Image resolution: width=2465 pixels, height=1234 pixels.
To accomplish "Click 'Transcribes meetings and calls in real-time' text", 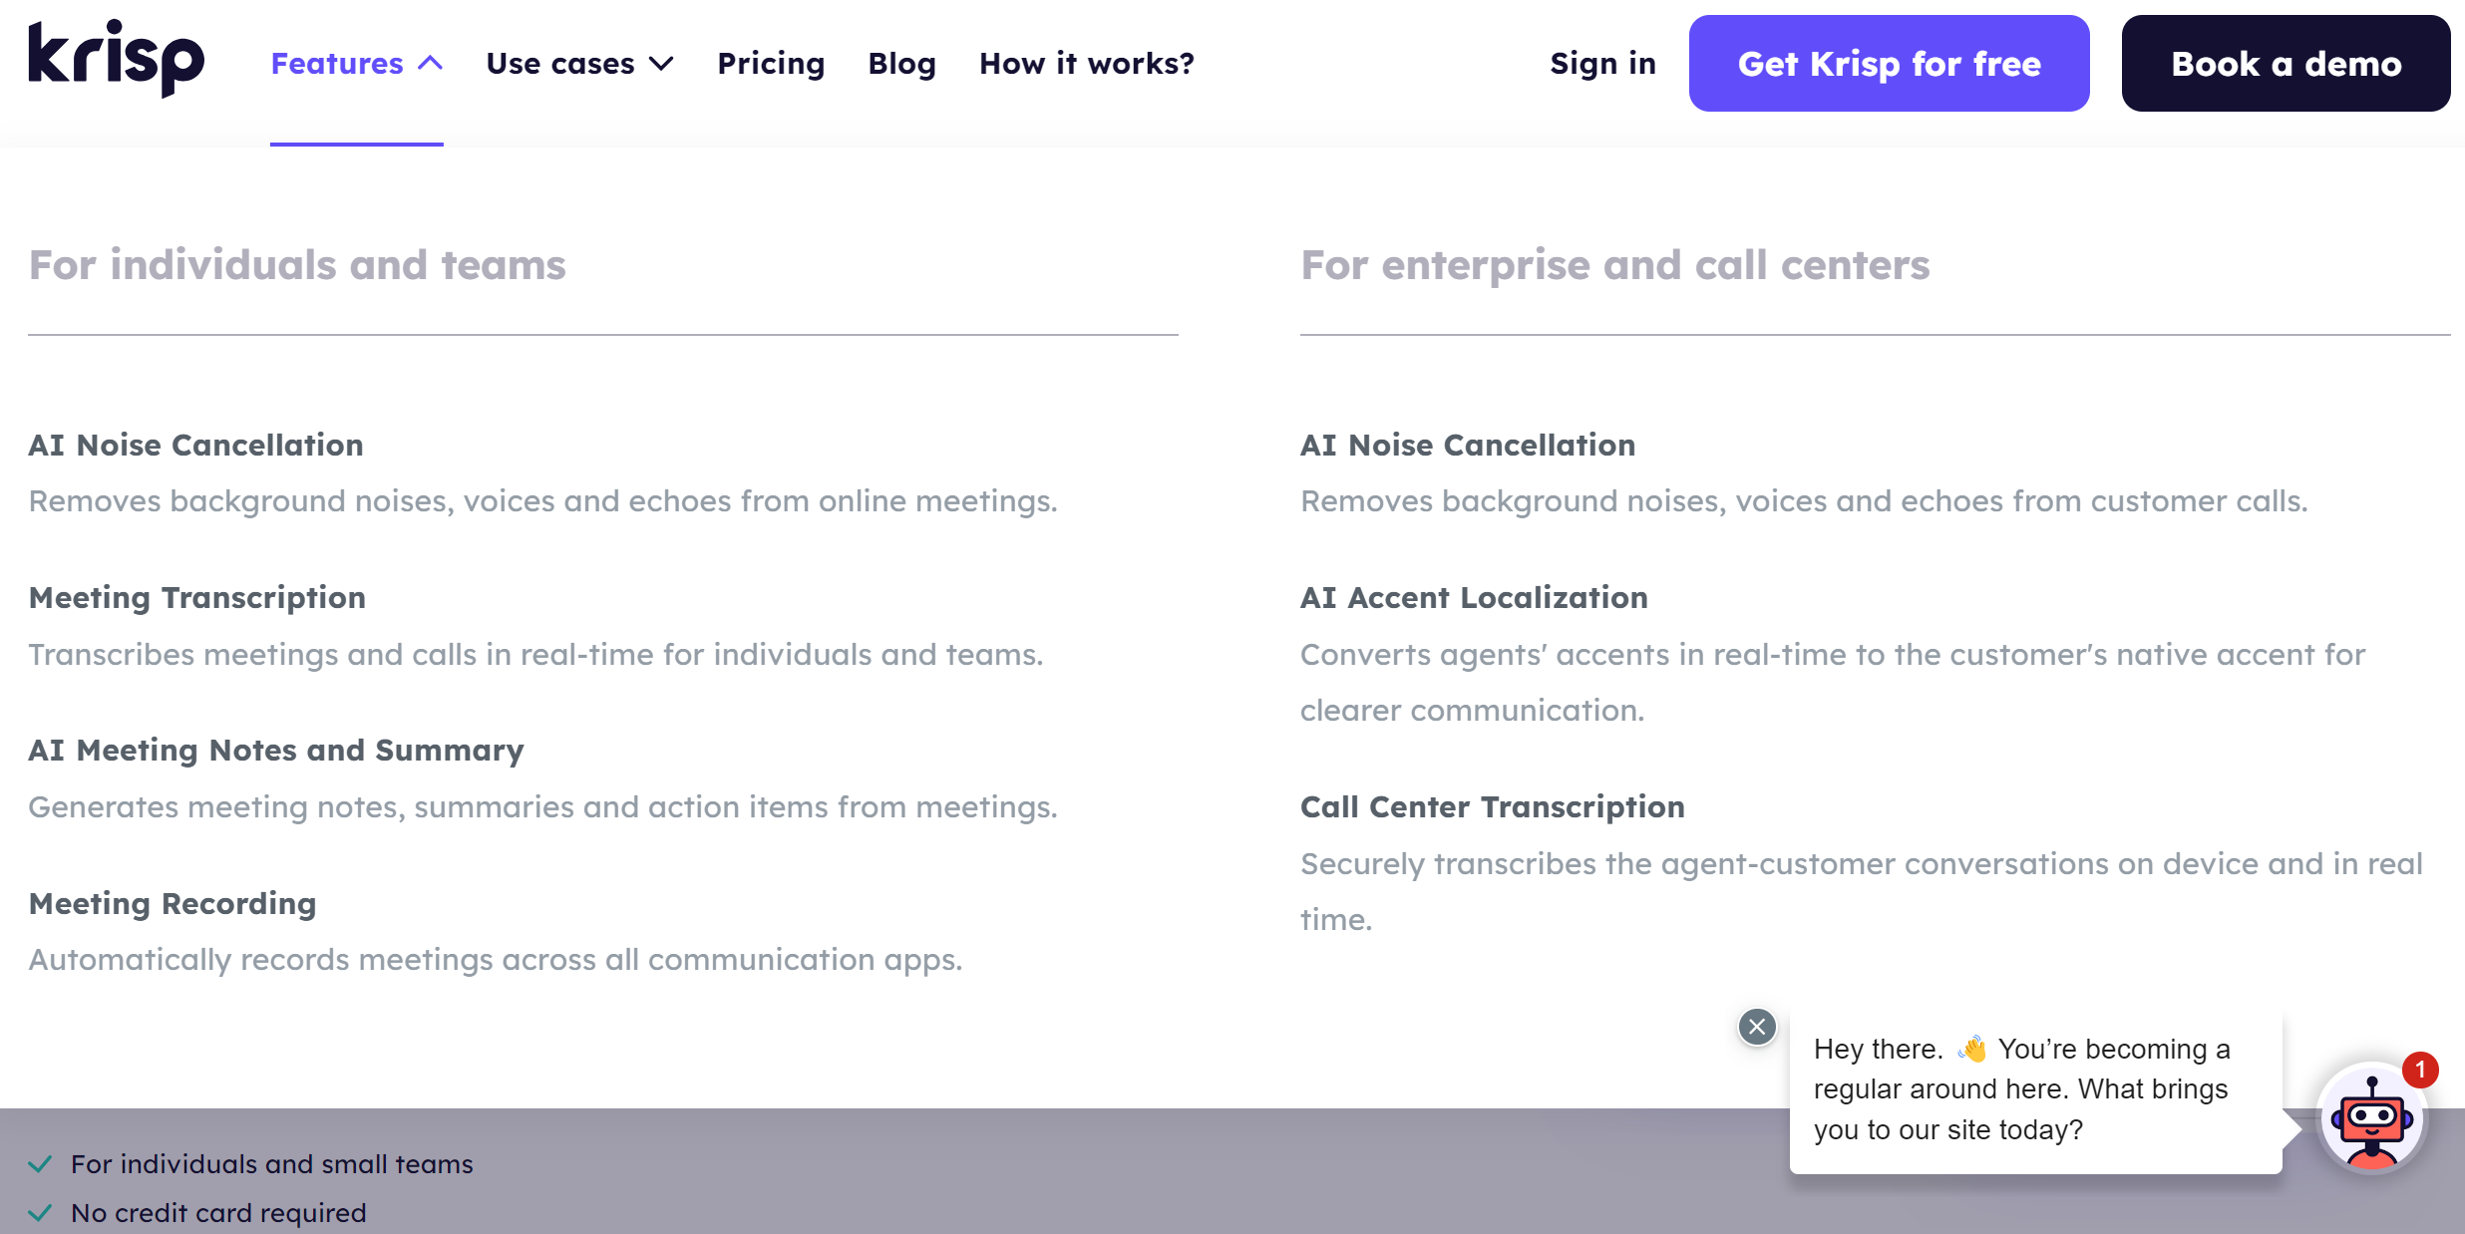I will pyautogui.click(x=535, y=655).
